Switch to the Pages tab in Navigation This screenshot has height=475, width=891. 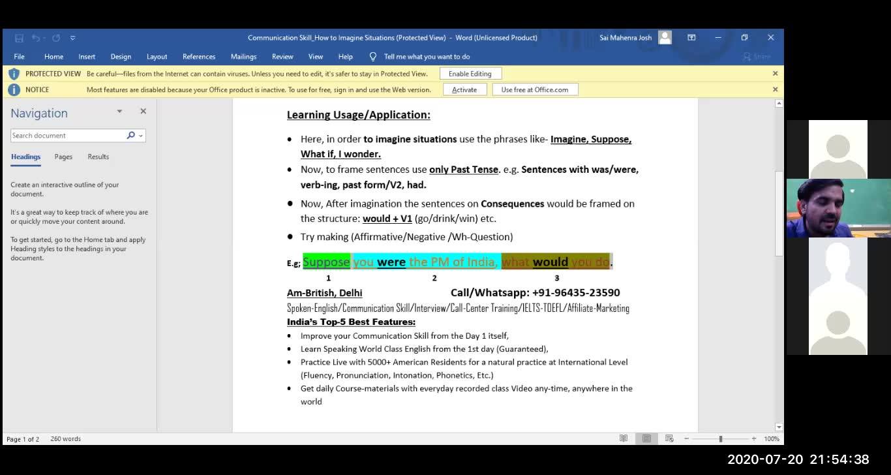pos(63,157)
